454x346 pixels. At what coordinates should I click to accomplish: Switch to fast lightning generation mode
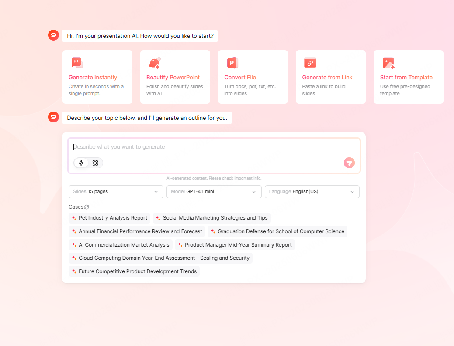pos(81,163)
